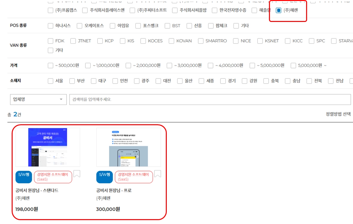The image size is (353, 224).
Task: Bookmark the 공비서 원장님 - 프로 product
Action: (x=158, y=174)
